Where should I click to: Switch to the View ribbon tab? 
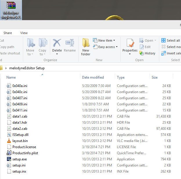click(x=24, y=33)
